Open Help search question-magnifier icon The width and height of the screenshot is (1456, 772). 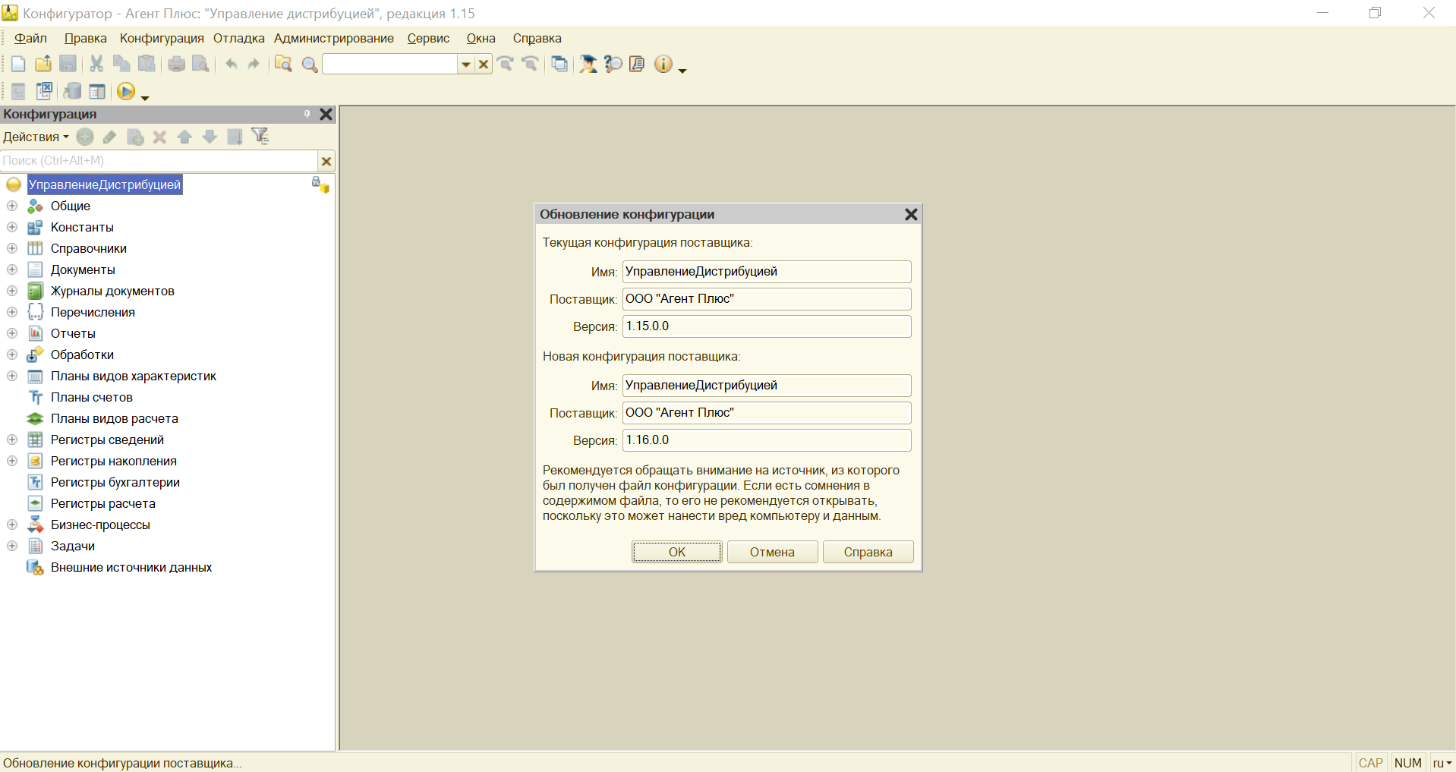613,65
